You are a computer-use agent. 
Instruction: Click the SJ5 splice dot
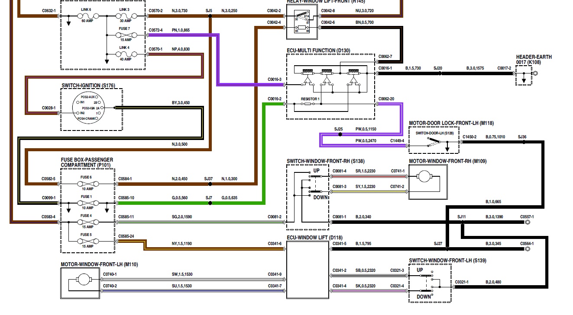tap(210, 16)
